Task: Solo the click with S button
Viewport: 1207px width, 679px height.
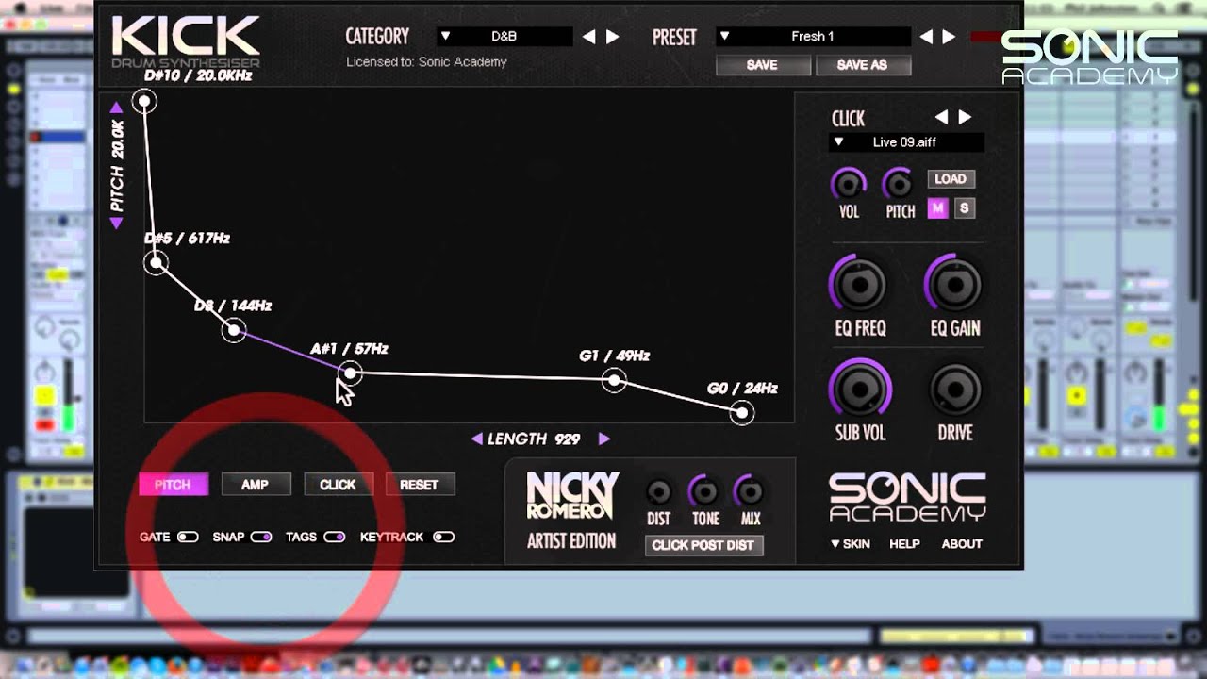Action: [964, 208]
